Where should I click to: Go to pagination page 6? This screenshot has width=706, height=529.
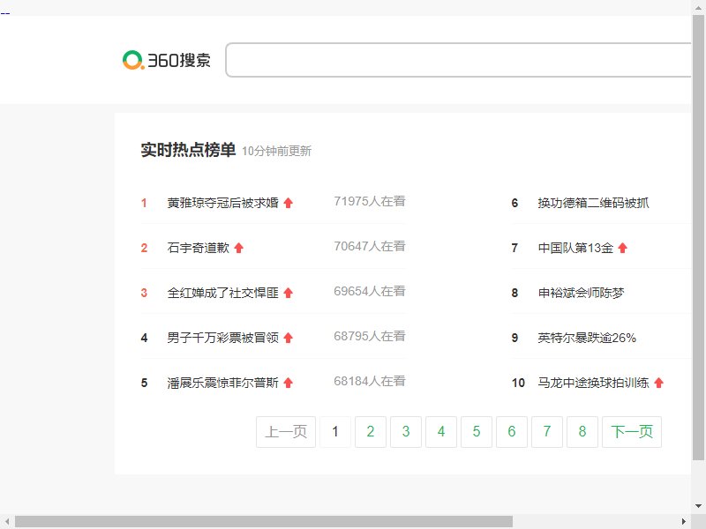point(512,432)
